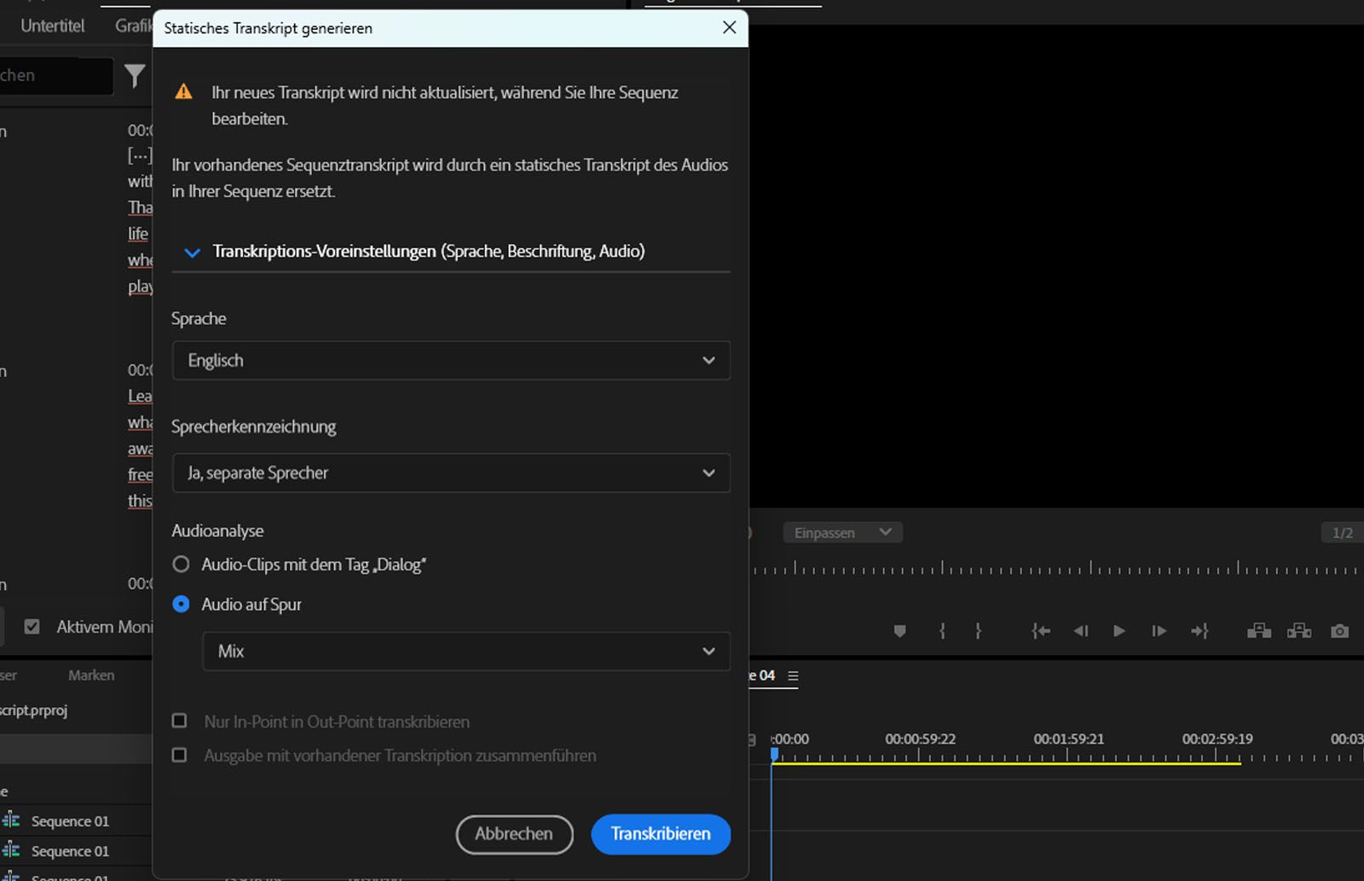Image resolution: width=1364 pixels, height=881 pixels.
Task: Enable the Audio-Clips mit dem Tag Dialog radio button
Action: pyautogui.click(x=180, y=564)
